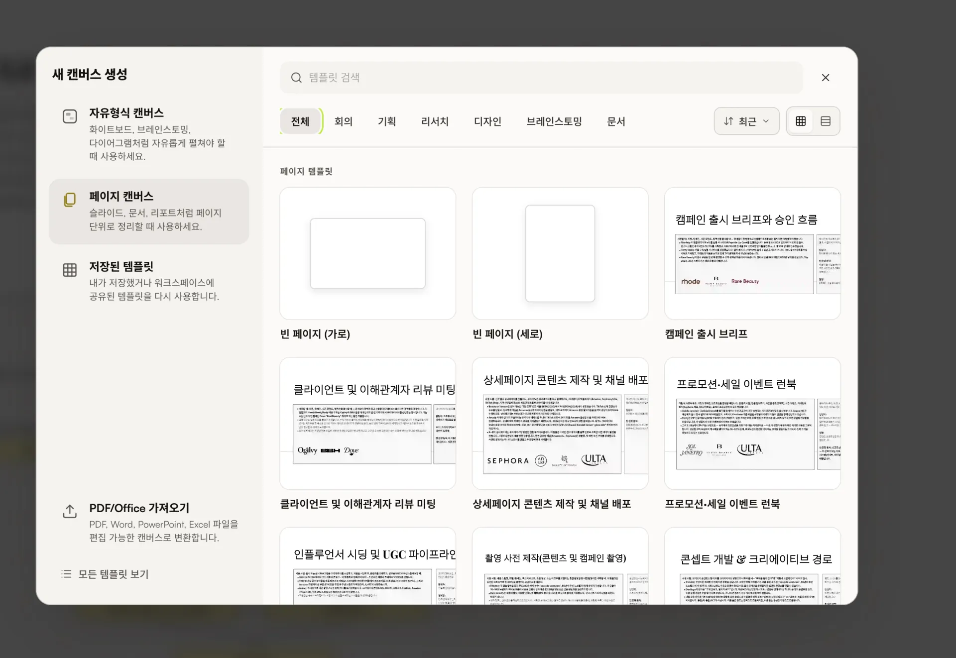Select the 리서치 tab
This screenshot has width=956, height=658.
[x=435, y=121]
